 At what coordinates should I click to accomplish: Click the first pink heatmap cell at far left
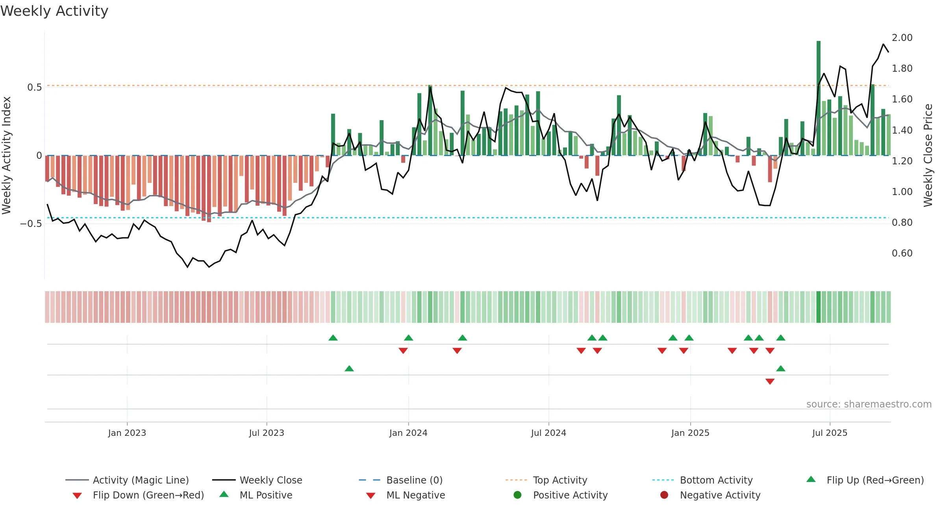(47, 307)
